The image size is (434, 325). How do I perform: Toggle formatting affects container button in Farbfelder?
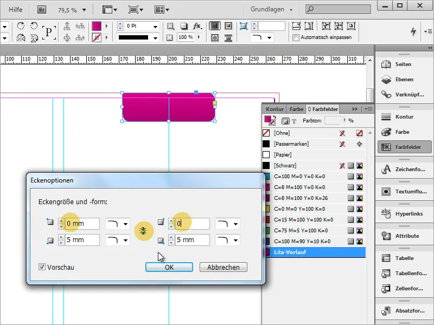pyautogui.click(x=285, y=121)
